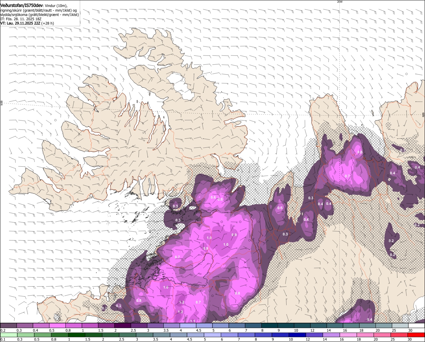Click the 'Veðurstofan/IS750dev' title text
Image resolution: width=425 pixels, height=342 pixels.
tap(22, 6)
